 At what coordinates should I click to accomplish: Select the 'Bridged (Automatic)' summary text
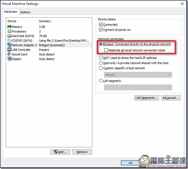(52, 45)
